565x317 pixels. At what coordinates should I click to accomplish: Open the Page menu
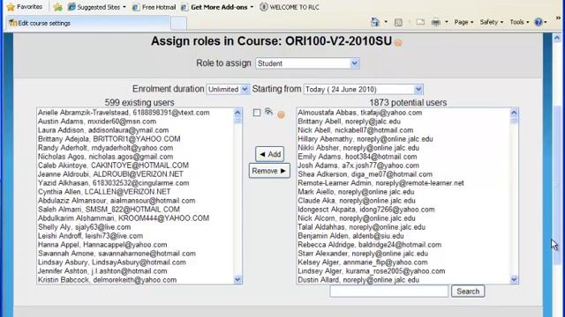coord(463,22)
